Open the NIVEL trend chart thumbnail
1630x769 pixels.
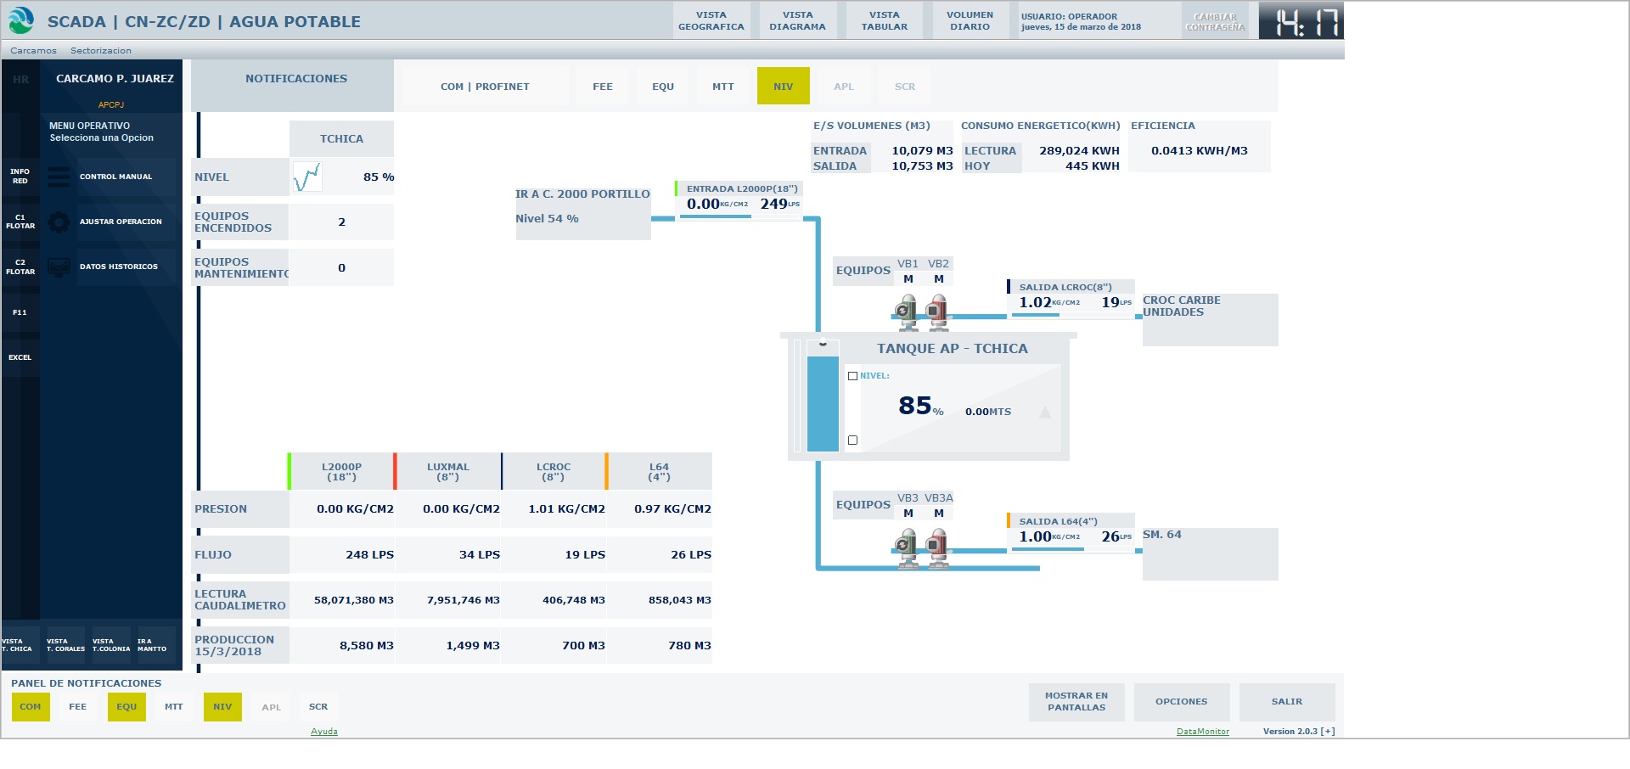pos(306,177)
